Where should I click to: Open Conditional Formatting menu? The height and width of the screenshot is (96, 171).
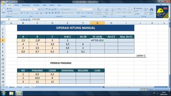98,11
